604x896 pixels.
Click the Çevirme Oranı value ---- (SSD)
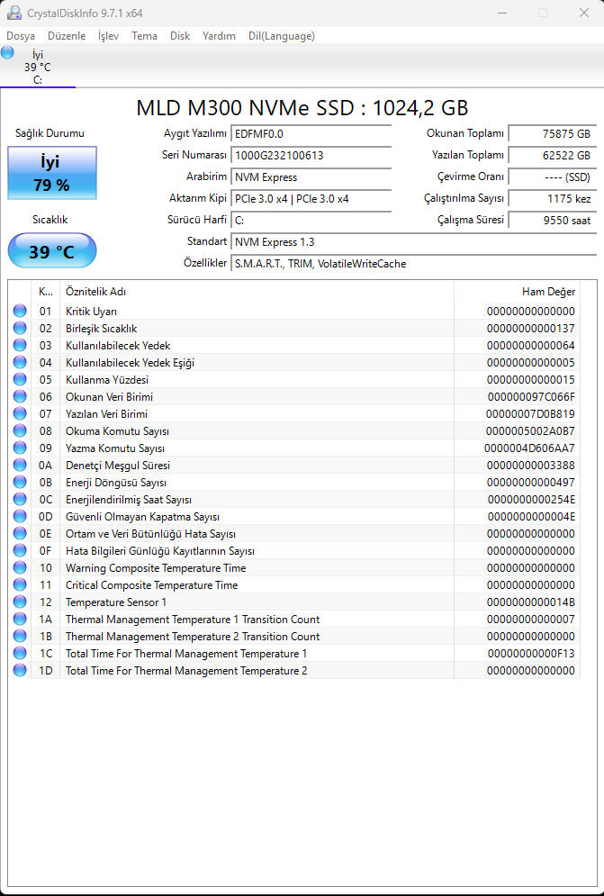[552, 177]
